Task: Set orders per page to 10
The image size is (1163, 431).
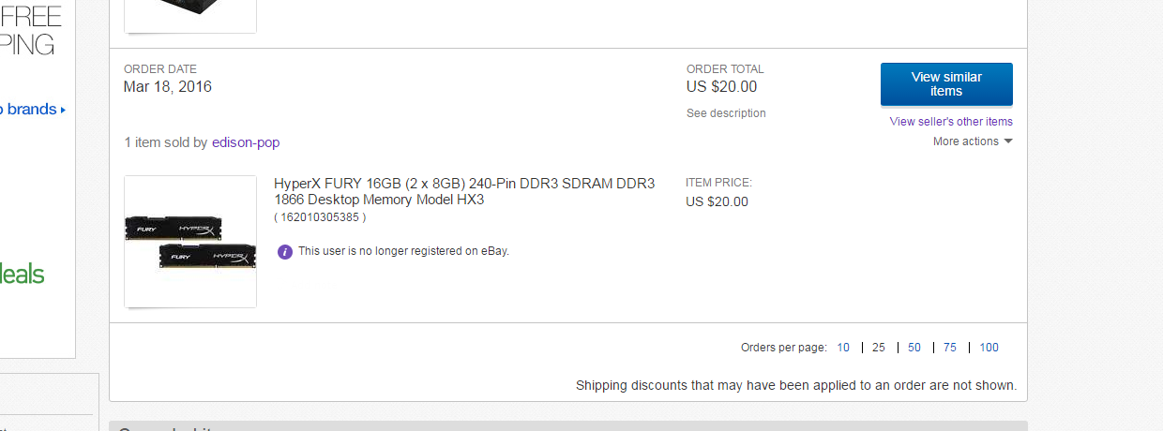Action: click(x=843, y=348)
